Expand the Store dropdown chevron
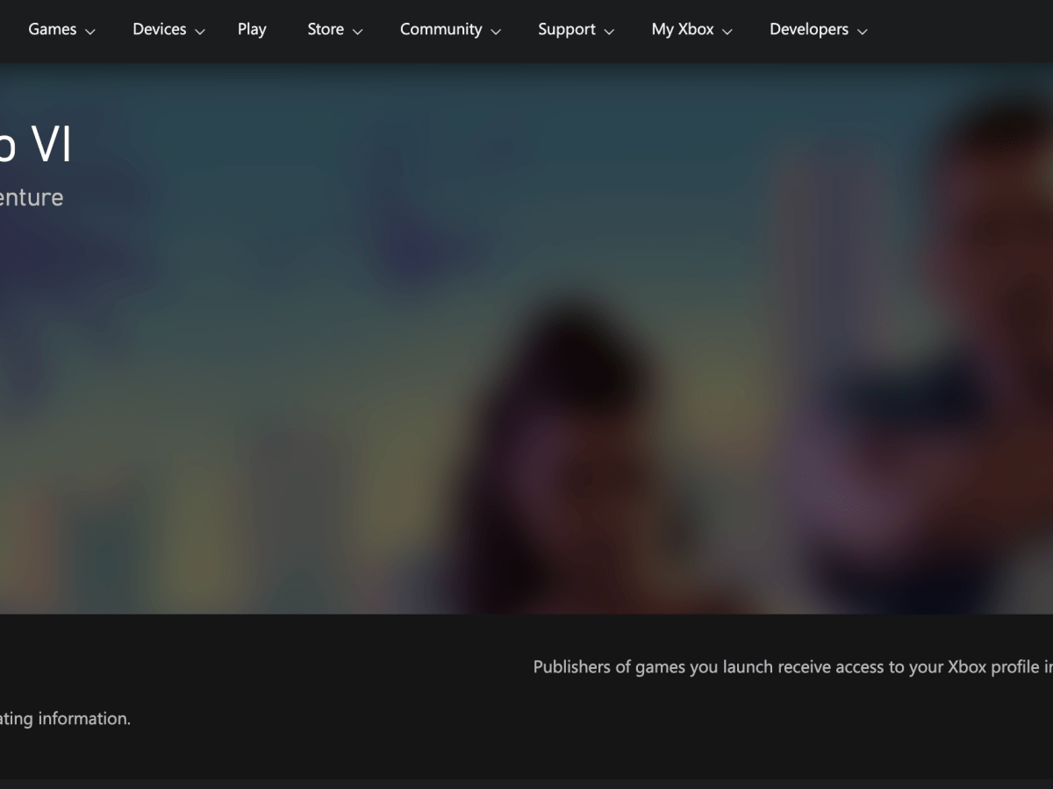This screenshot has width=1053, height=789. [x=358, y=32]
